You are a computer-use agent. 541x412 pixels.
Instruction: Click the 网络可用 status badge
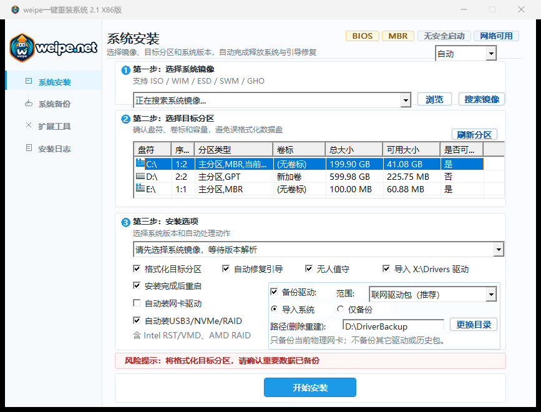click(x=496, y=36)
